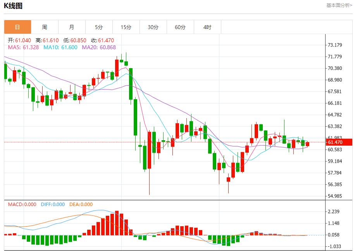This screenshot has height=251, width=355.
Task: Select the 4时 timeframe tab
Action: click(x=207, y=27)
